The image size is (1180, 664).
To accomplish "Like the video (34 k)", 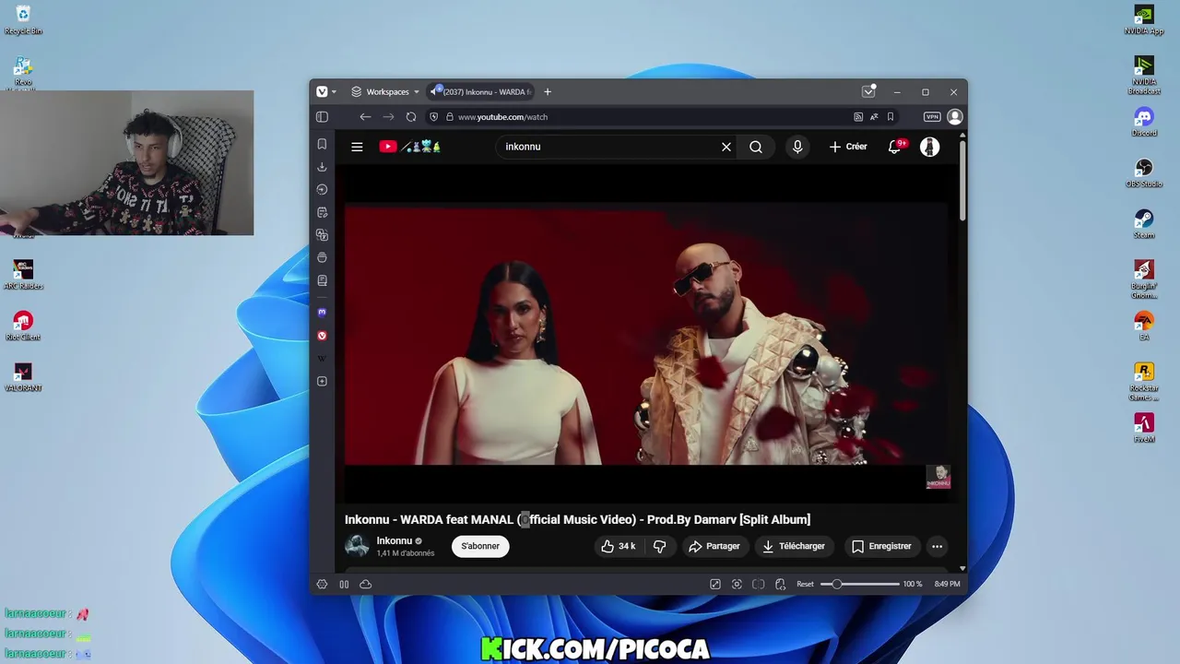I will pos(618,546).
